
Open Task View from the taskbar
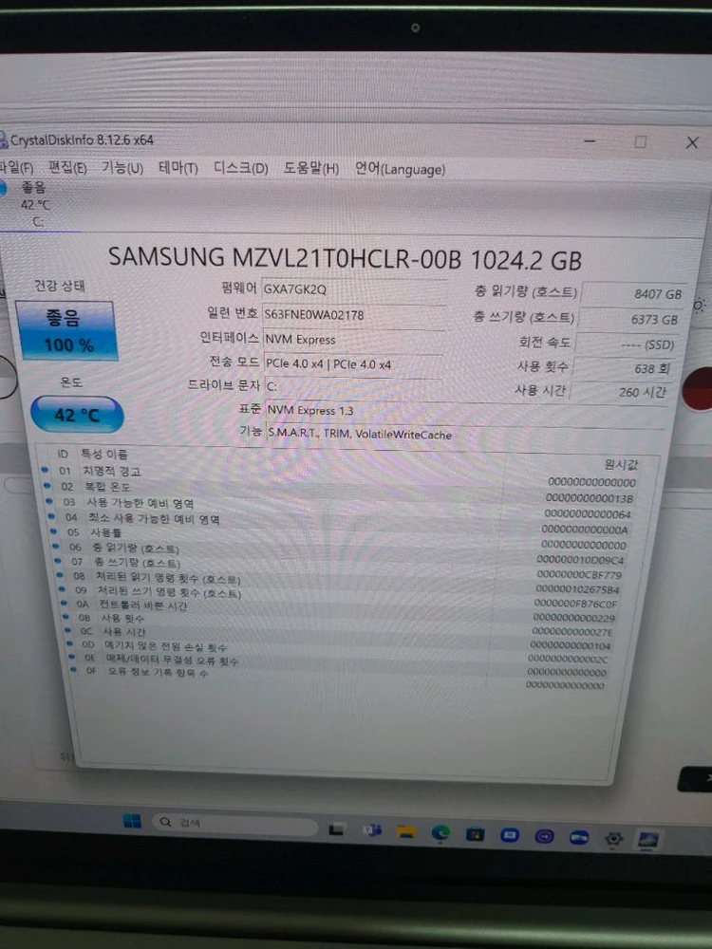[x=336, y=828]
